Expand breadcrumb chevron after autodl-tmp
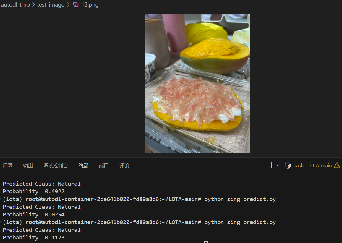The height and width of the screenshot is (243, 342). (33, 4)
